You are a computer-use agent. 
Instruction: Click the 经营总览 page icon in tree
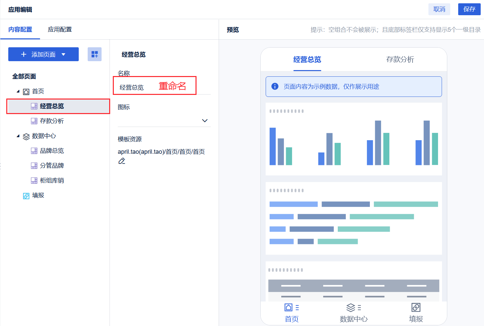coord(34,106)
